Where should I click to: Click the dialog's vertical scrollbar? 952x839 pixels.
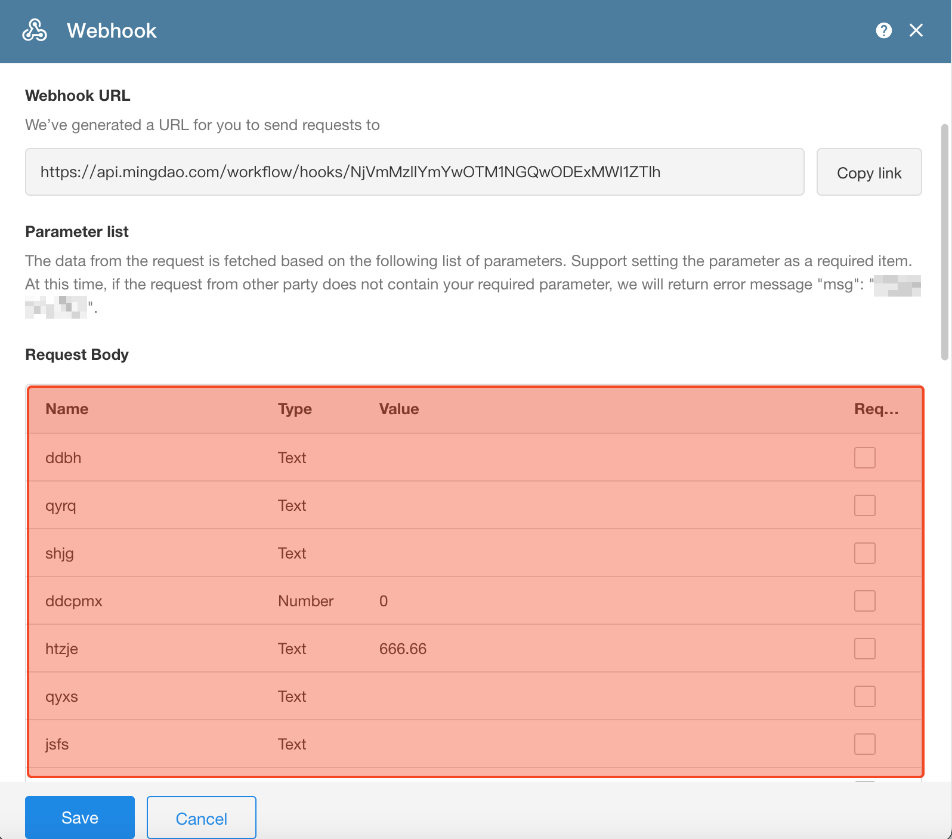coord(944,242)
